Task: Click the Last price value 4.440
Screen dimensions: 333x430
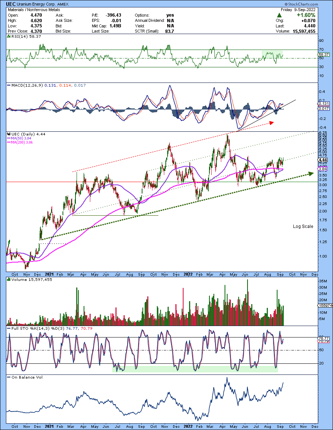Action: coord(309,26)
